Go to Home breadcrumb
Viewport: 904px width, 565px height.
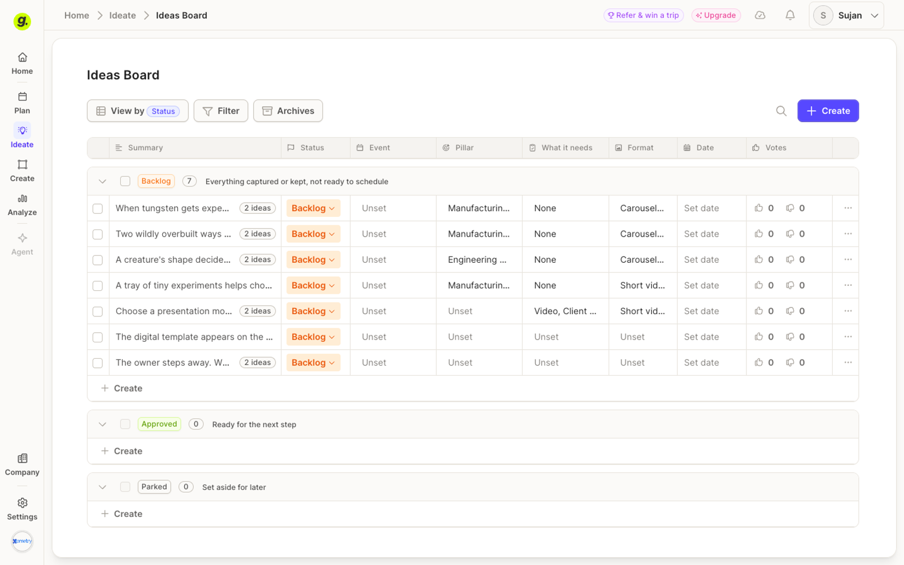(x=77, y=15)
